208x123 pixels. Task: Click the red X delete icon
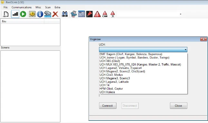pos(55,14)
